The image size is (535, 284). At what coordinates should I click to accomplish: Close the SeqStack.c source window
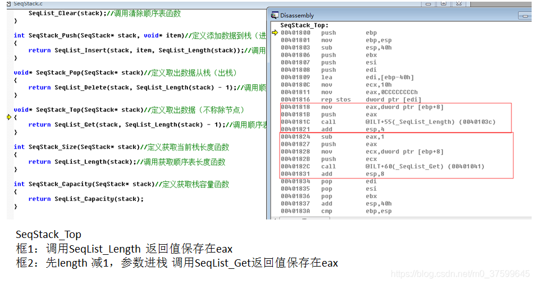(459, 4)
